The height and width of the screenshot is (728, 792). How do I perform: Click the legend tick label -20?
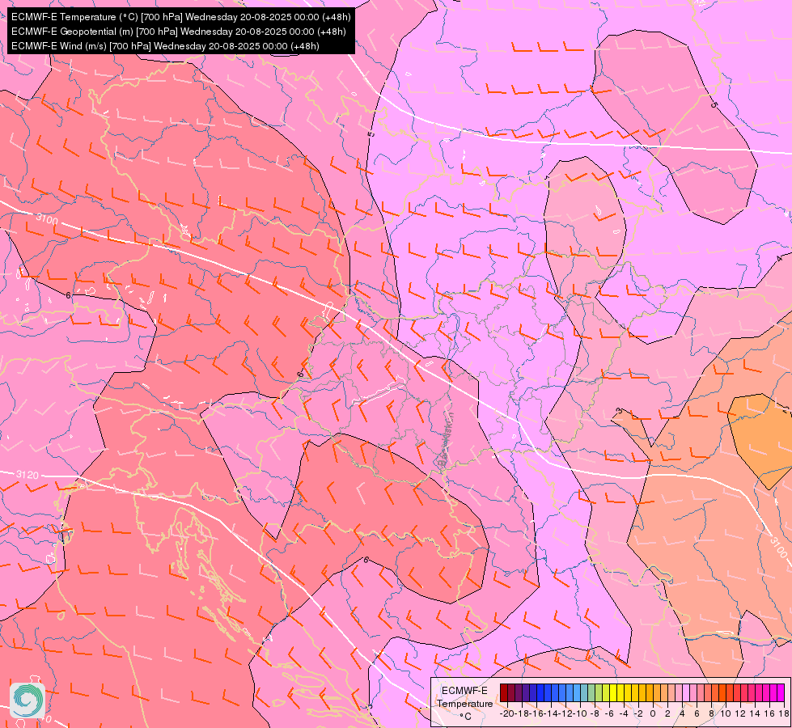coord(507,713)
